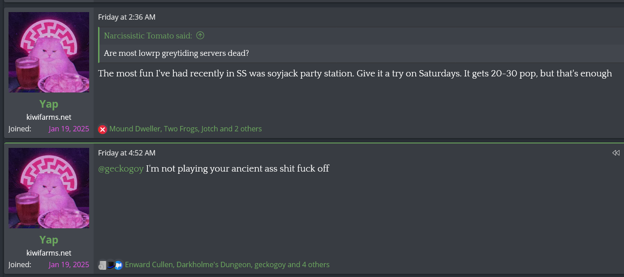
Task: Open Yap's profile from the first post username
Action: (49, 104)
